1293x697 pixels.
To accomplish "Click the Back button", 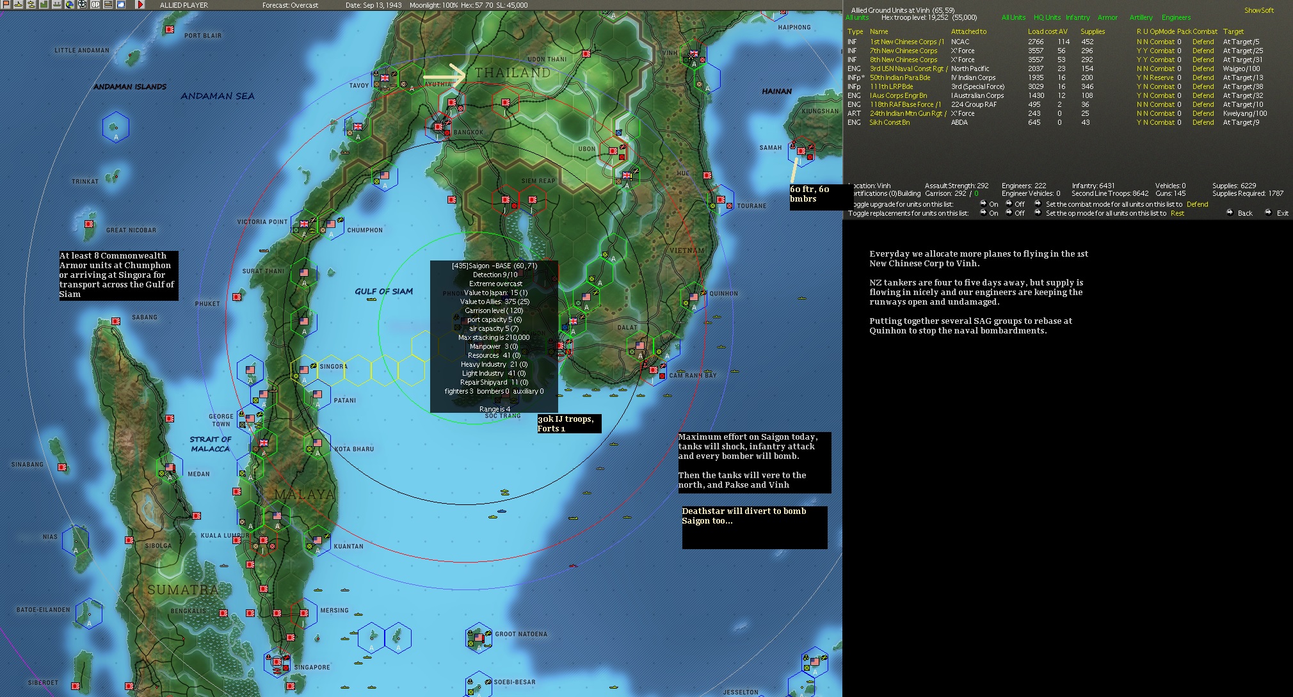I will (1244, 213).
